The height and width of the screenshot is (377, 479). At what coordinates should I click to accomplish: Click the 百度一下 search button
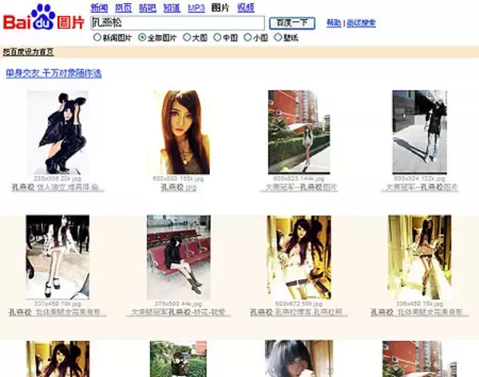pyautogui.click(x=292, y=23)
